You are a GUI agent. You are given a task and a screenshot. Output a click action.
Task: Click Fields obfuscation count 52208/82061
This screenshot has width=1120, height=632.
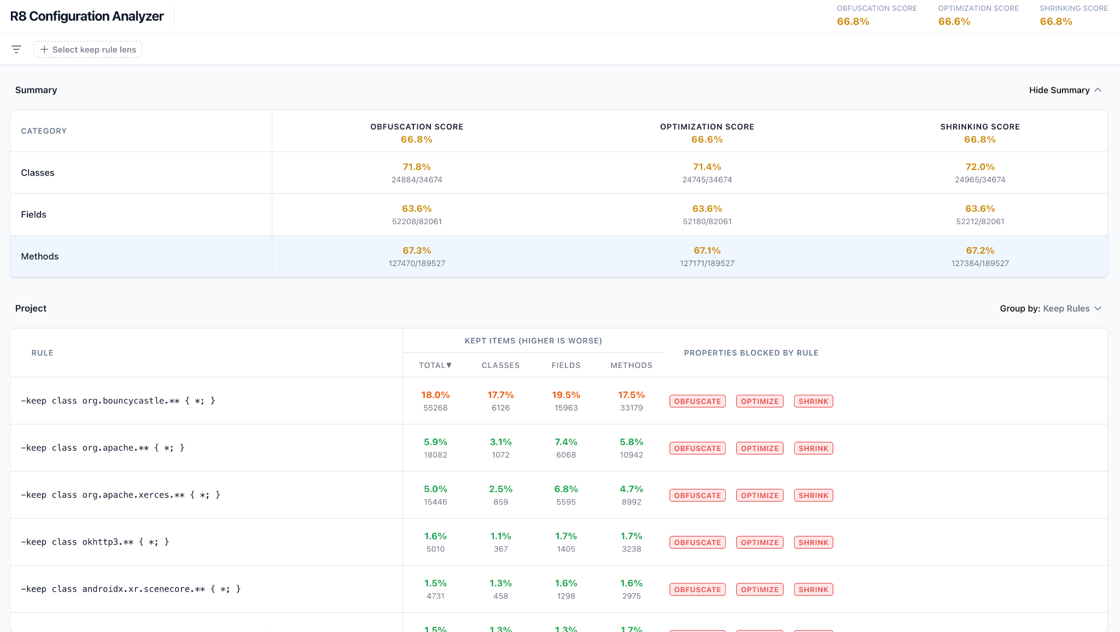click(417, 221)
